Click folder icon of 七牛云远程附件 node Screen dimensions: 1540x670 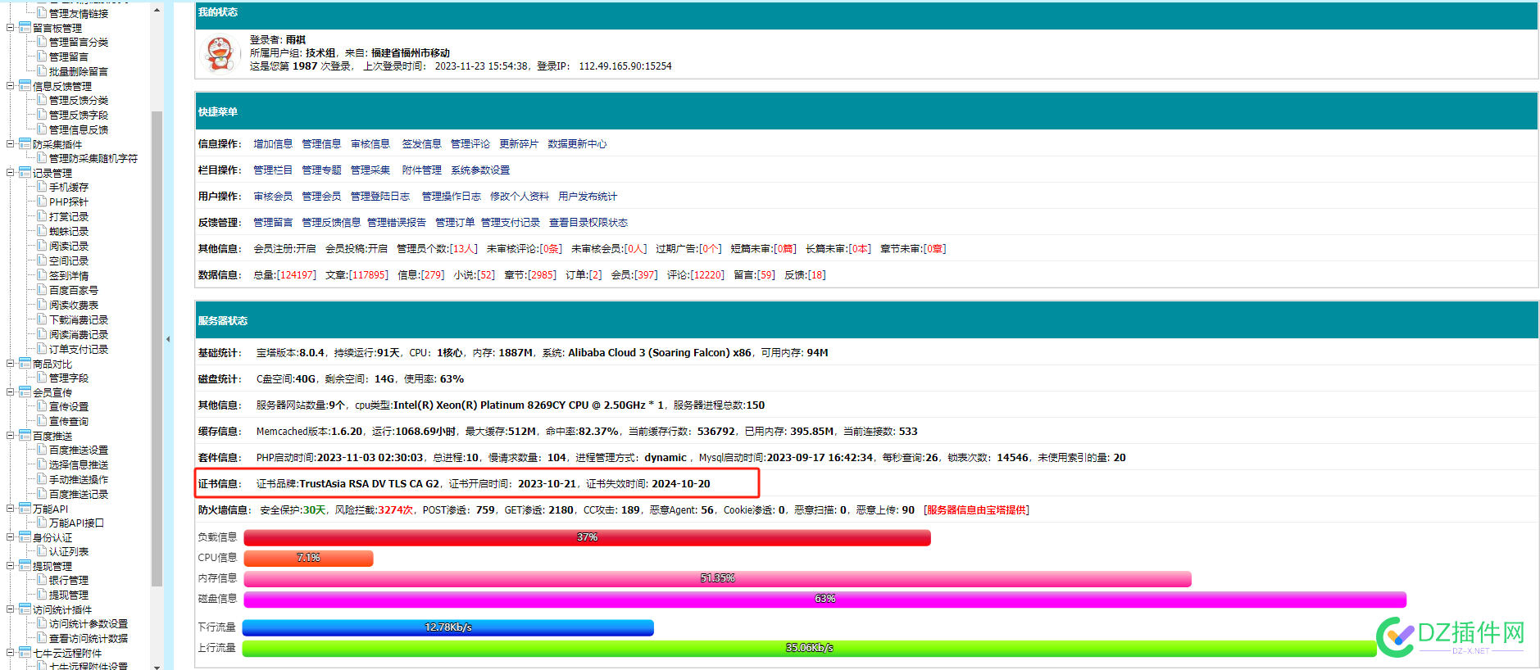pos(25,653)
